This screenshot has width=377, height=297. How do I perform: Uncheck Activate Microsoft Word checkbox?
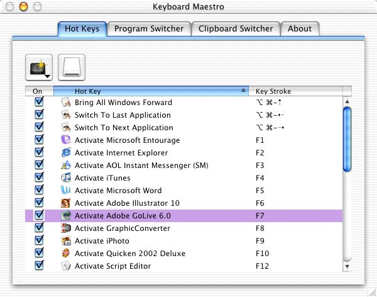tap(39, 189)
